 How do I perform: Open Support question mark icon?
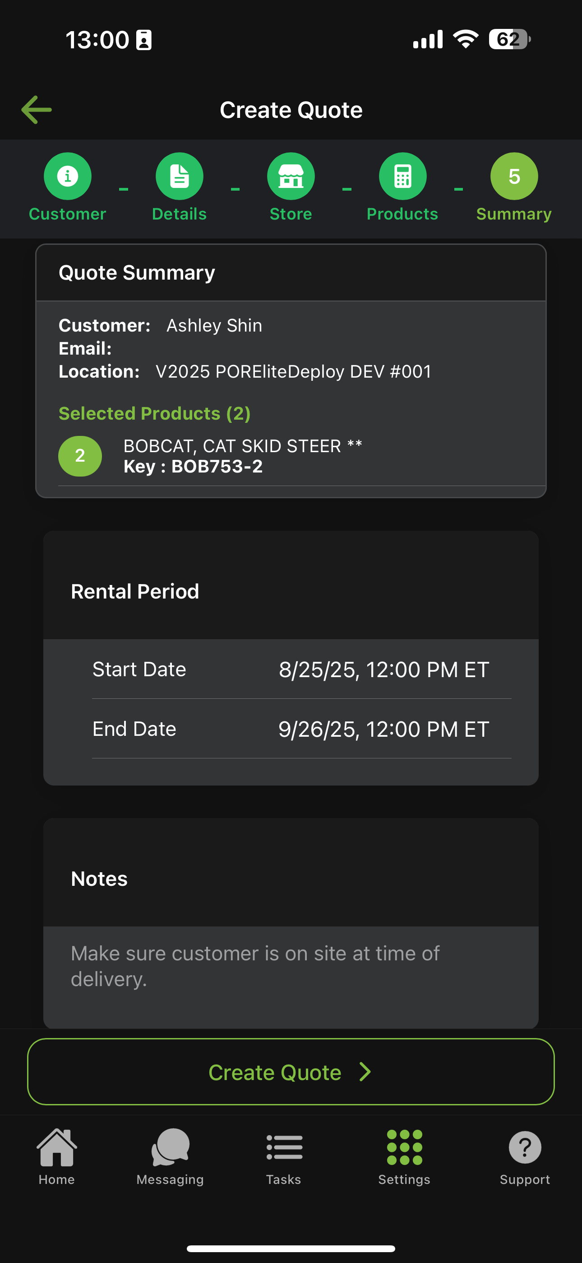[x=525, y=1156]
